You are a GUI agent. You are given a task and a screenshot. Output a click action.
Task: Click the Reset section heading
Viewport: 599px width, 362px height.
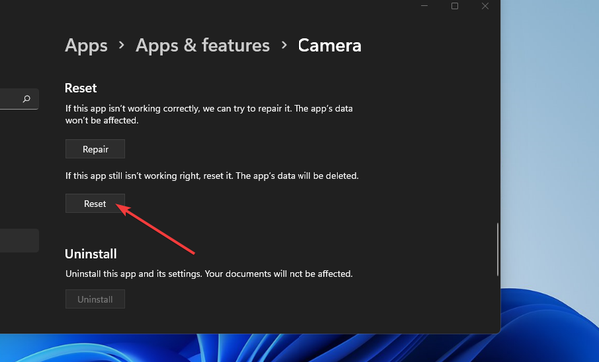coord(80,88)
